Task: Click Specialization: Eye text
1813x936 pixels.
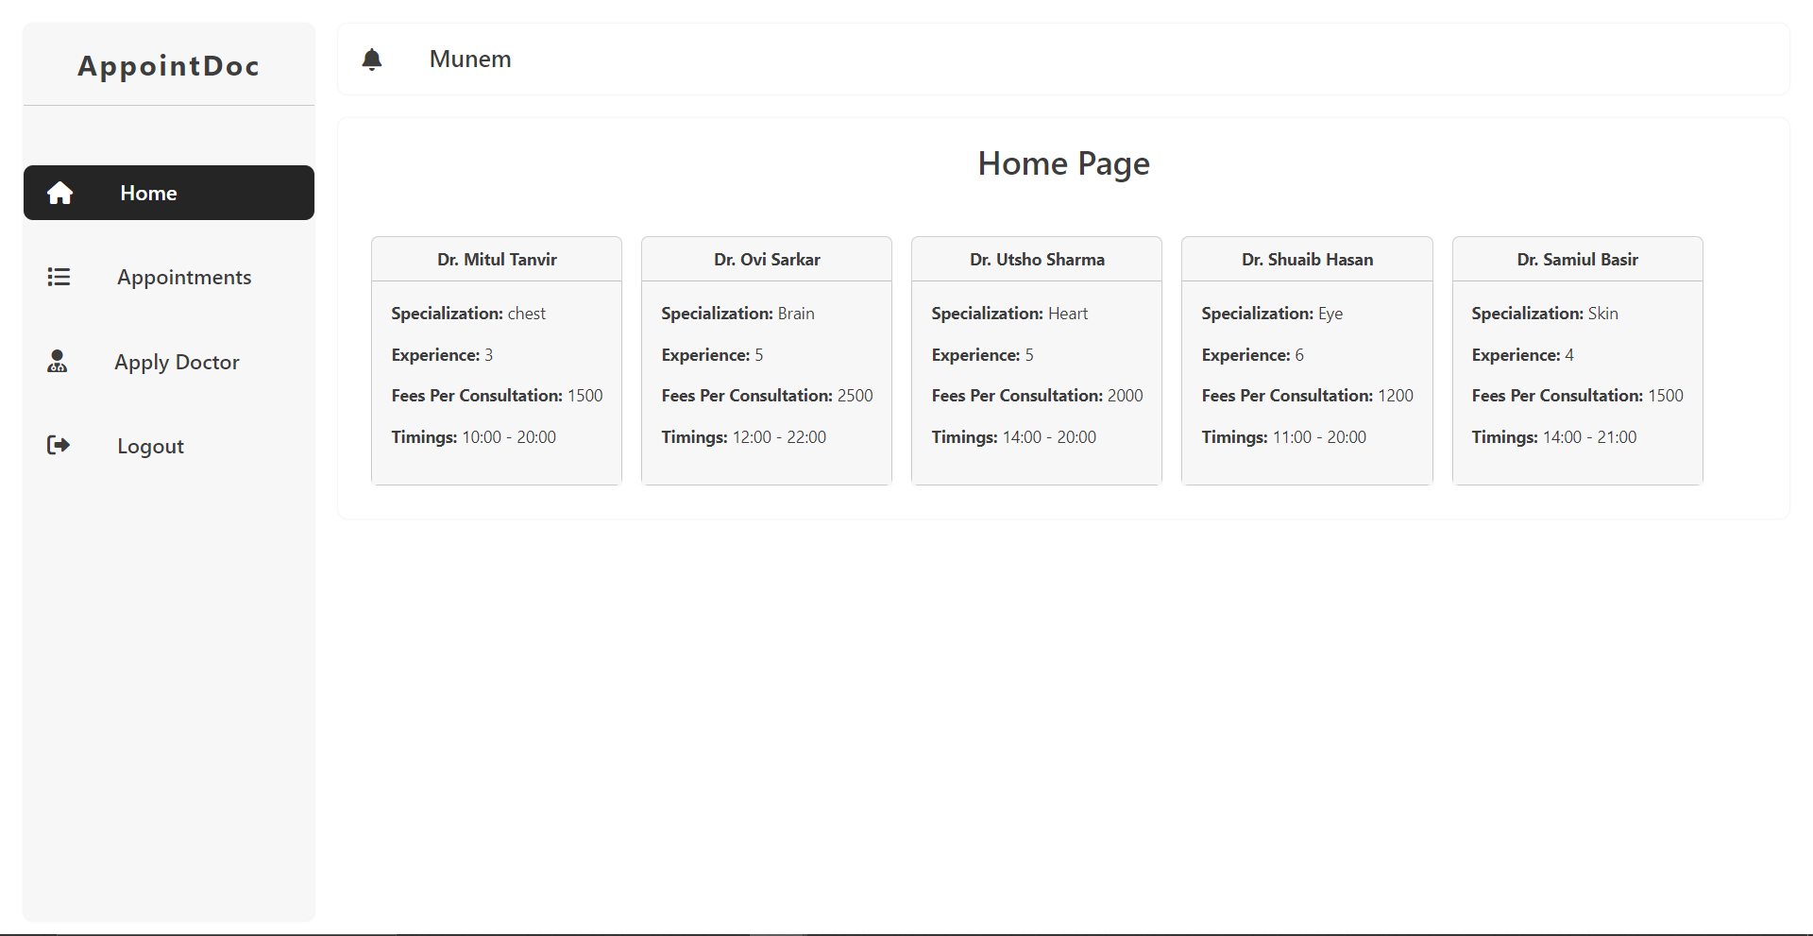Action: click(1272, 314)
